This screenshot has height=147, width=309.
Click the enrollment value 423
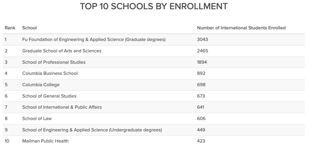click(x=201, y=141)
